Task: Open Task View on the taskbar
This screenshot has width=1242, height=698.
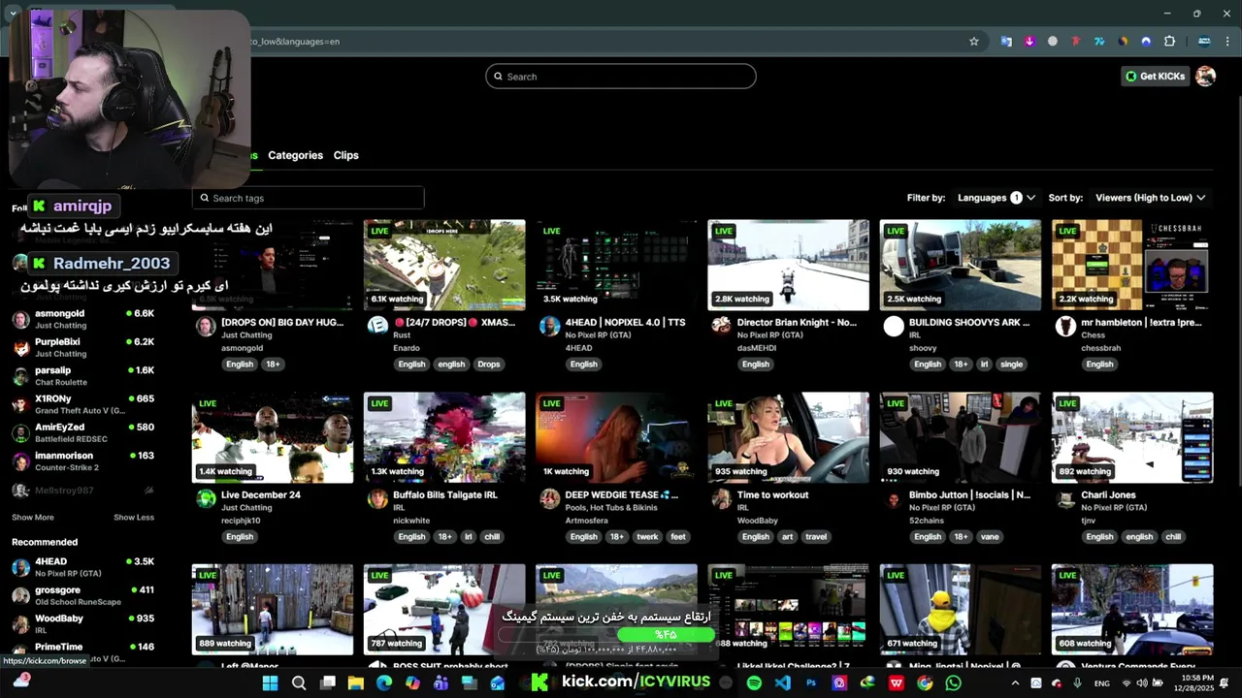Action: pyautogui.click(x=327, y=682)
